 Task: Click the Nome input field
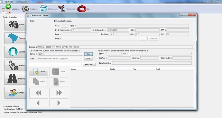133,26
